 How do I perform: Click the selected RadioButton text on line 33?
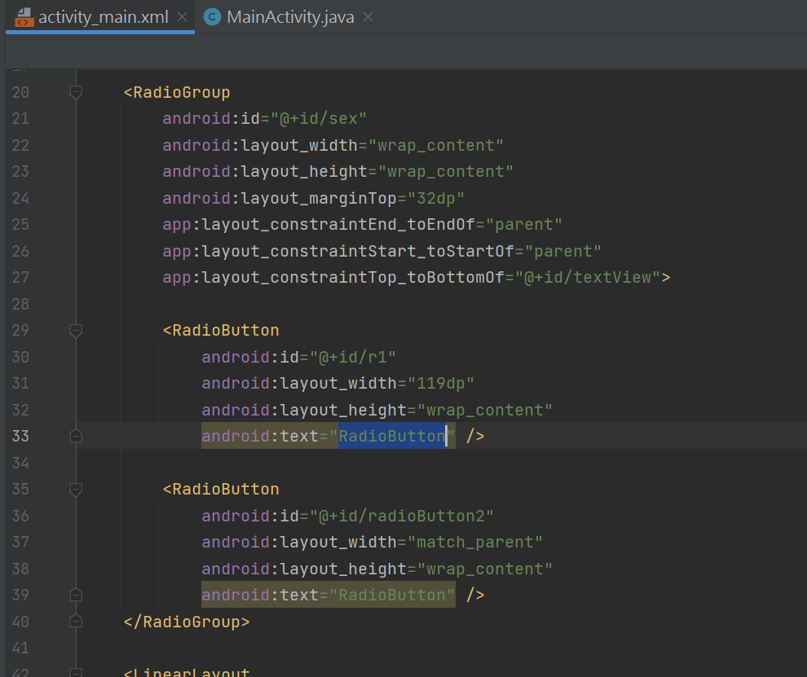click(x=391, y=436)
